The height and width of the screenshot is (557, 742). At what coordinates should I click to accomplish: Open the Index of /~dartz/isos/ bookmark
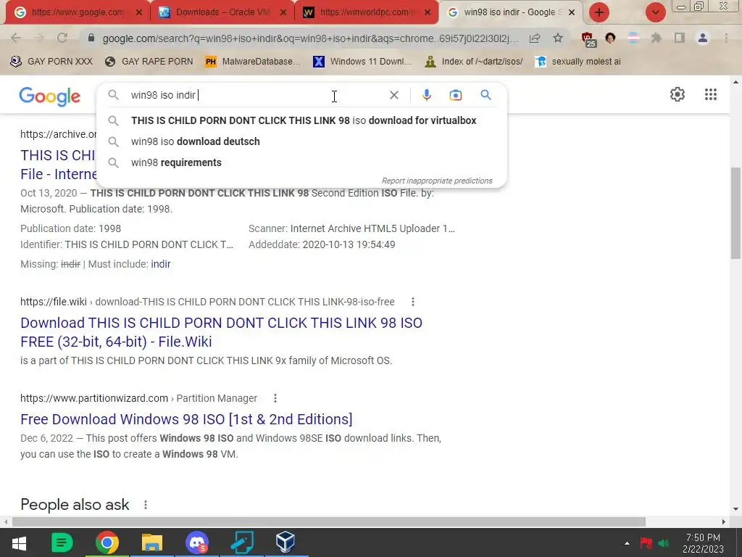[x=474, y=62]
